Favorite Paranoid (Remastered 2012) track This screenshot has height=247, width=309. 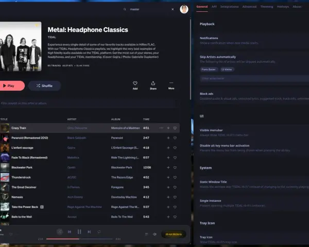tap(175, 138)
